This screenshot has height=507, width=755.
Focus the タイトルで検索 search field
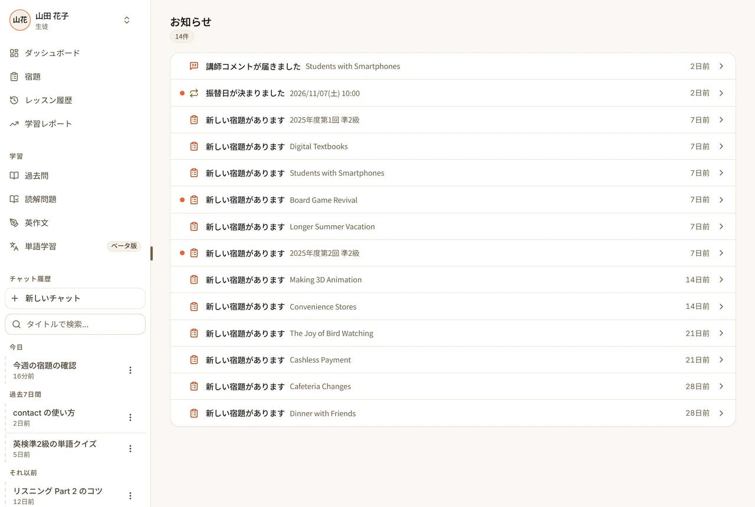(75, 324)
